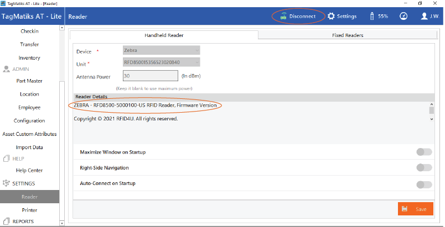Switch to the Fixed Readers tab
Viewport: 445px width, 227px height.
tap(347, 35)
